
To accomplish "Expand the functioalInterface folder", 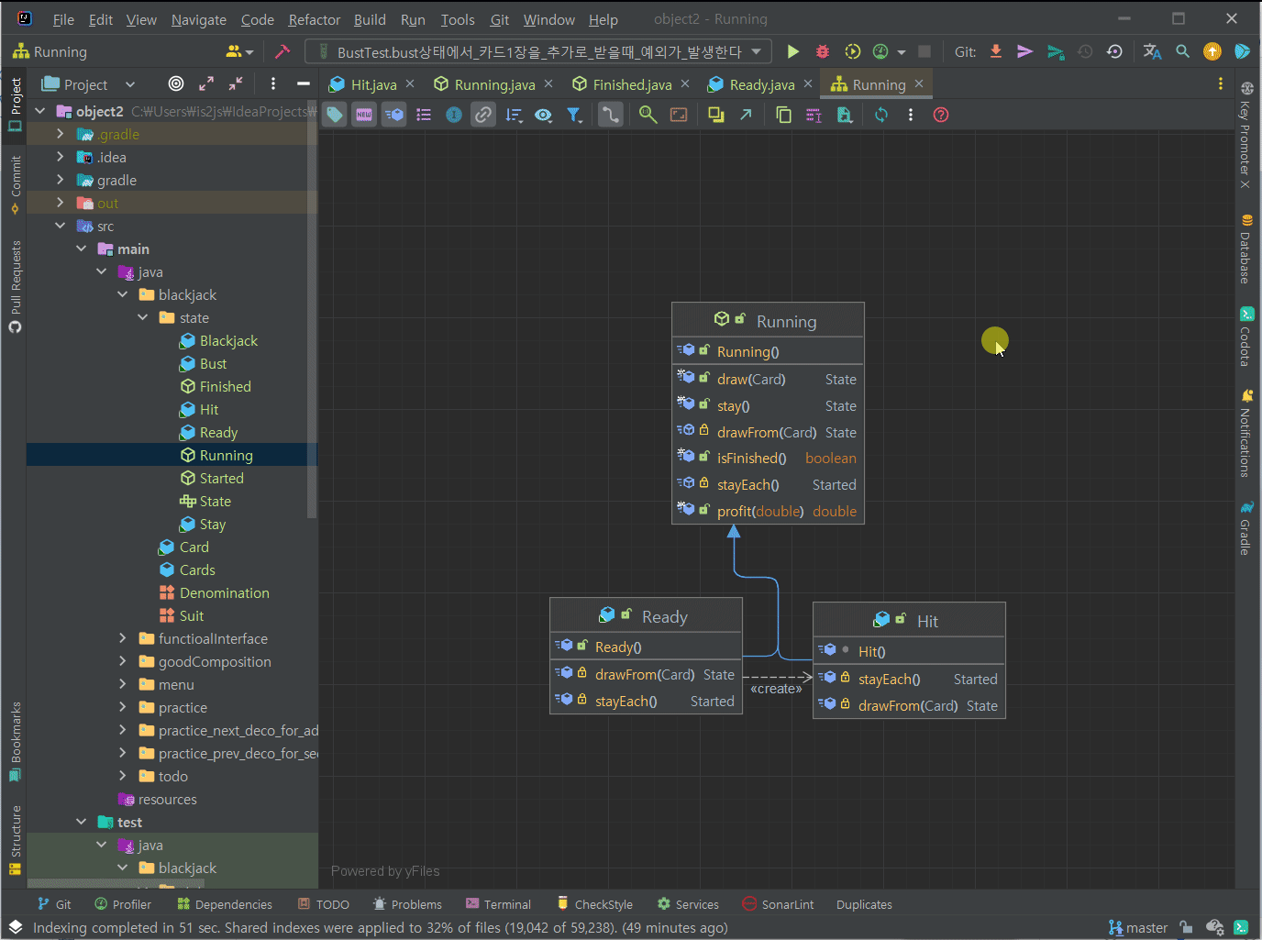I will [123, 639].
